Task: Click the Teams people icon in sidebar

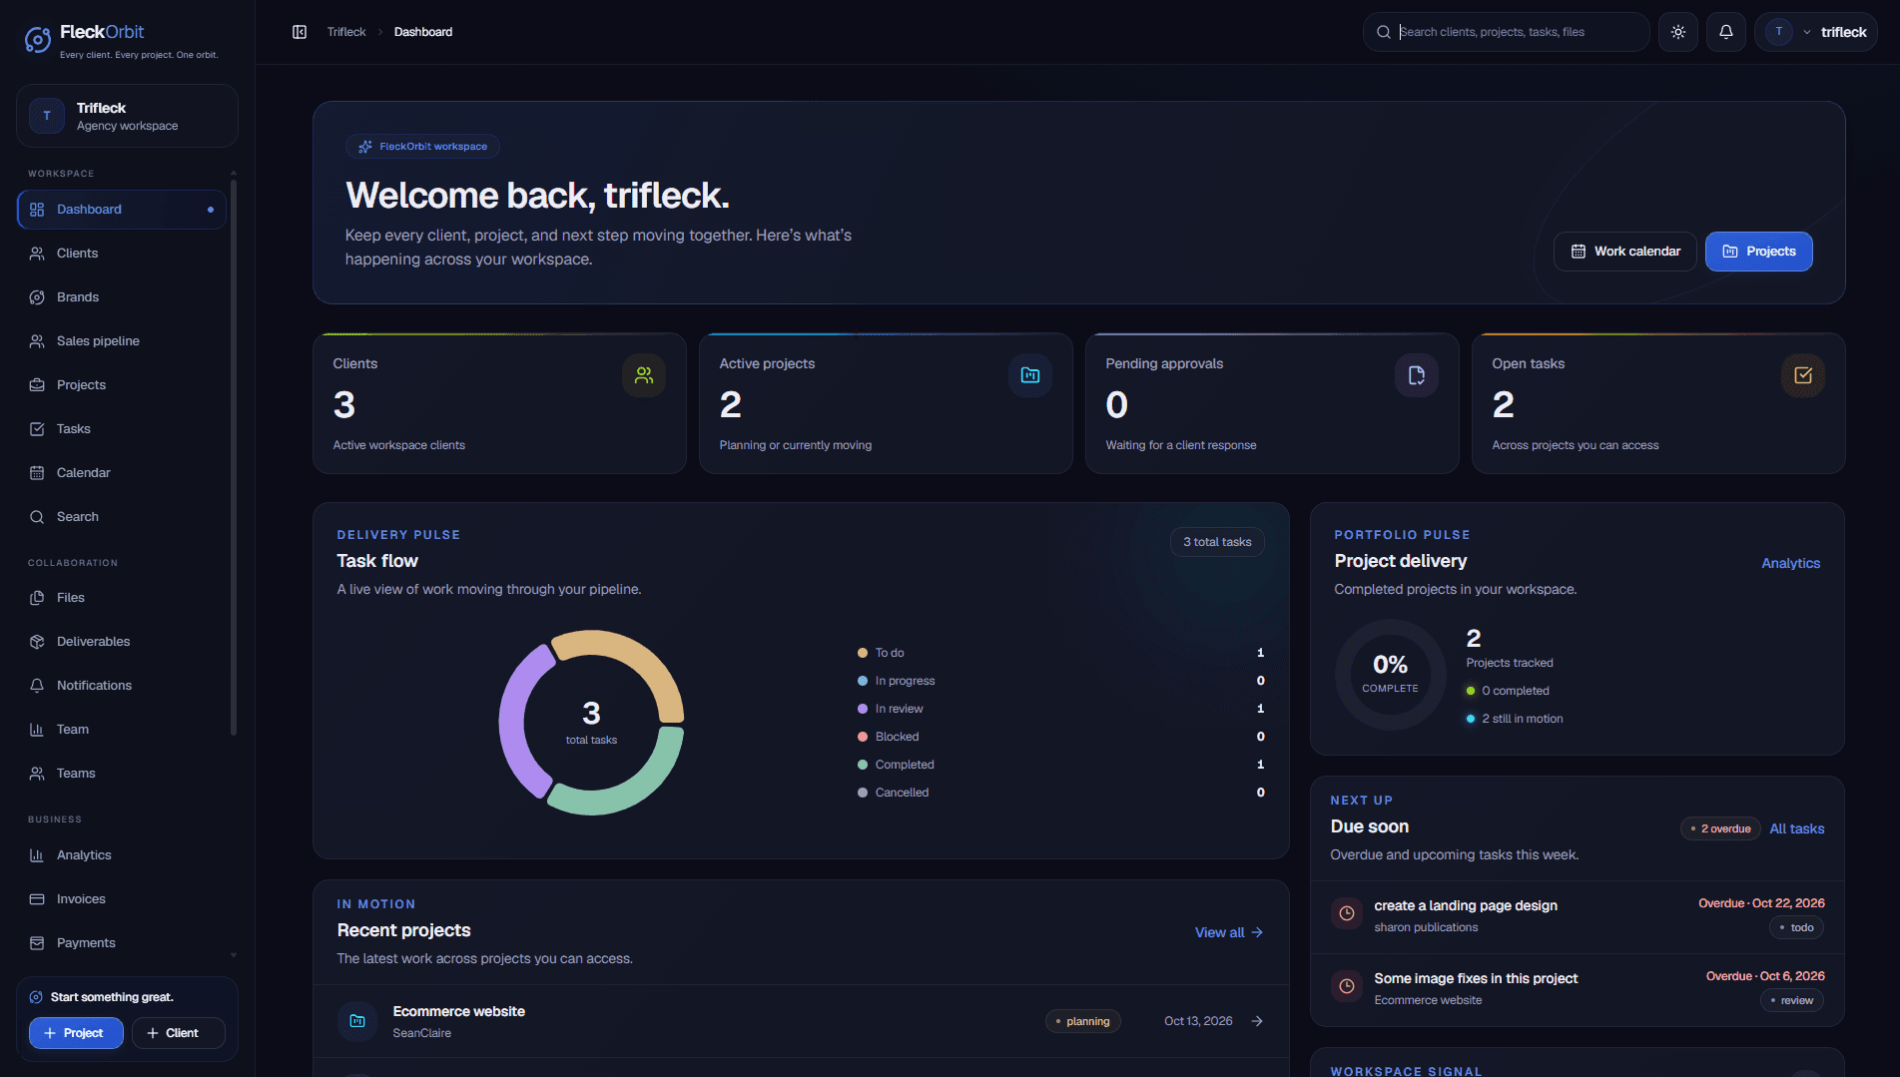Action: (37, 774)
